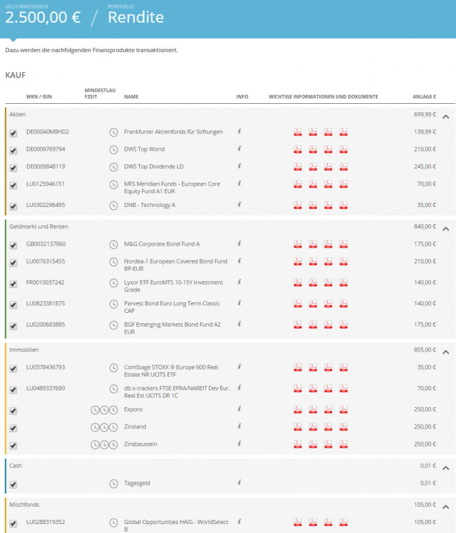Screen dimensions: 456x533
Task: Open second PDF for BGF Emerging Markets Bond
Action: [313, 325]
